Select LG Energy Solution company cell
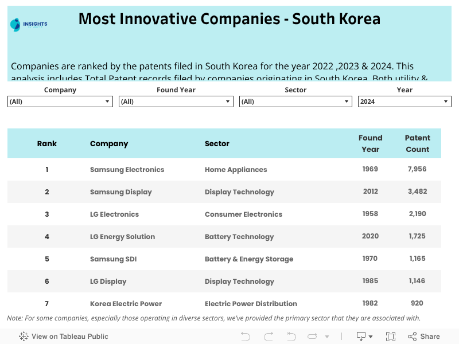Image resolution: width=459 pixels, height=344 pixels. point(122,237)
